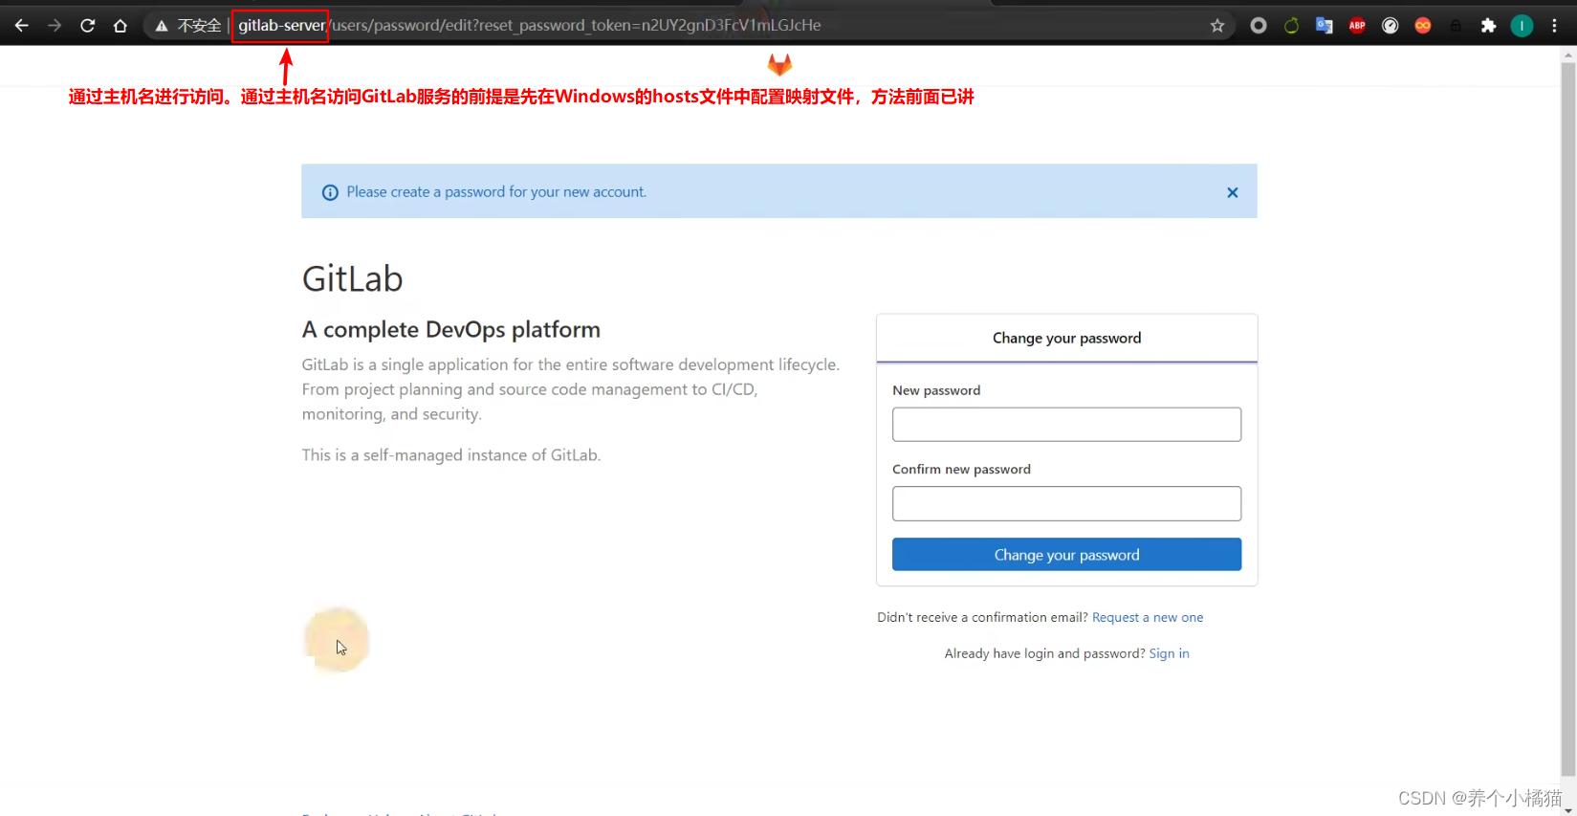This screenshot has height=816, width=1577.
Task: Click the 'Confirm new password' label
Action: (x=961, y=470)
